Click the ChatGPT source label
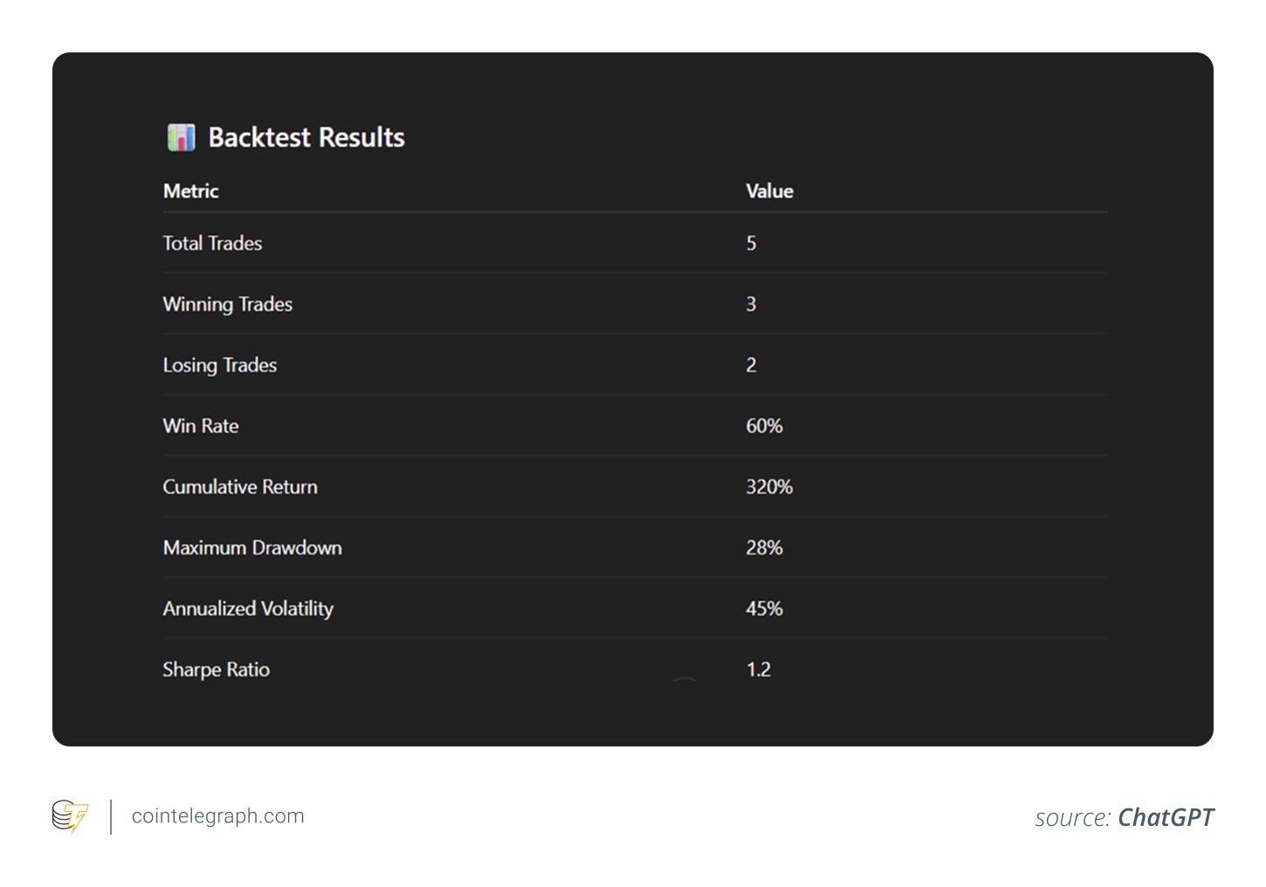 (x=1165, y=817)
